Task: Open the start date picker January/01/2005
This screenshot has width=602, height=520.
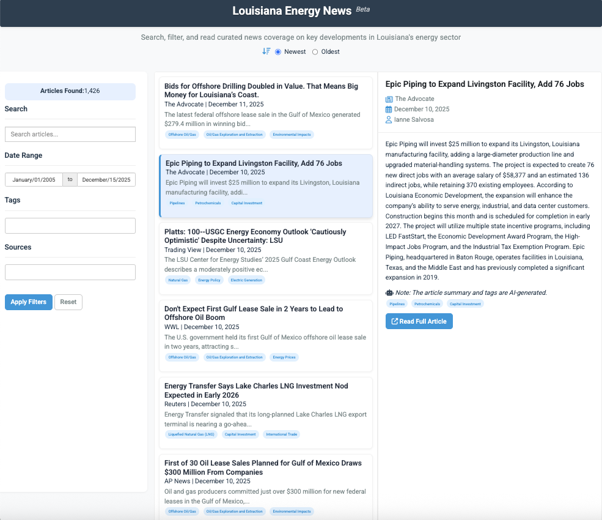Action: point(34,180)
